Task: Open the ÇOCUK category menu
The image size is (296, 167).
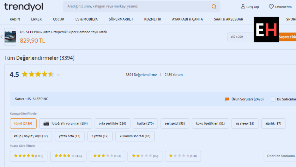Action: (x=58, y=19)
